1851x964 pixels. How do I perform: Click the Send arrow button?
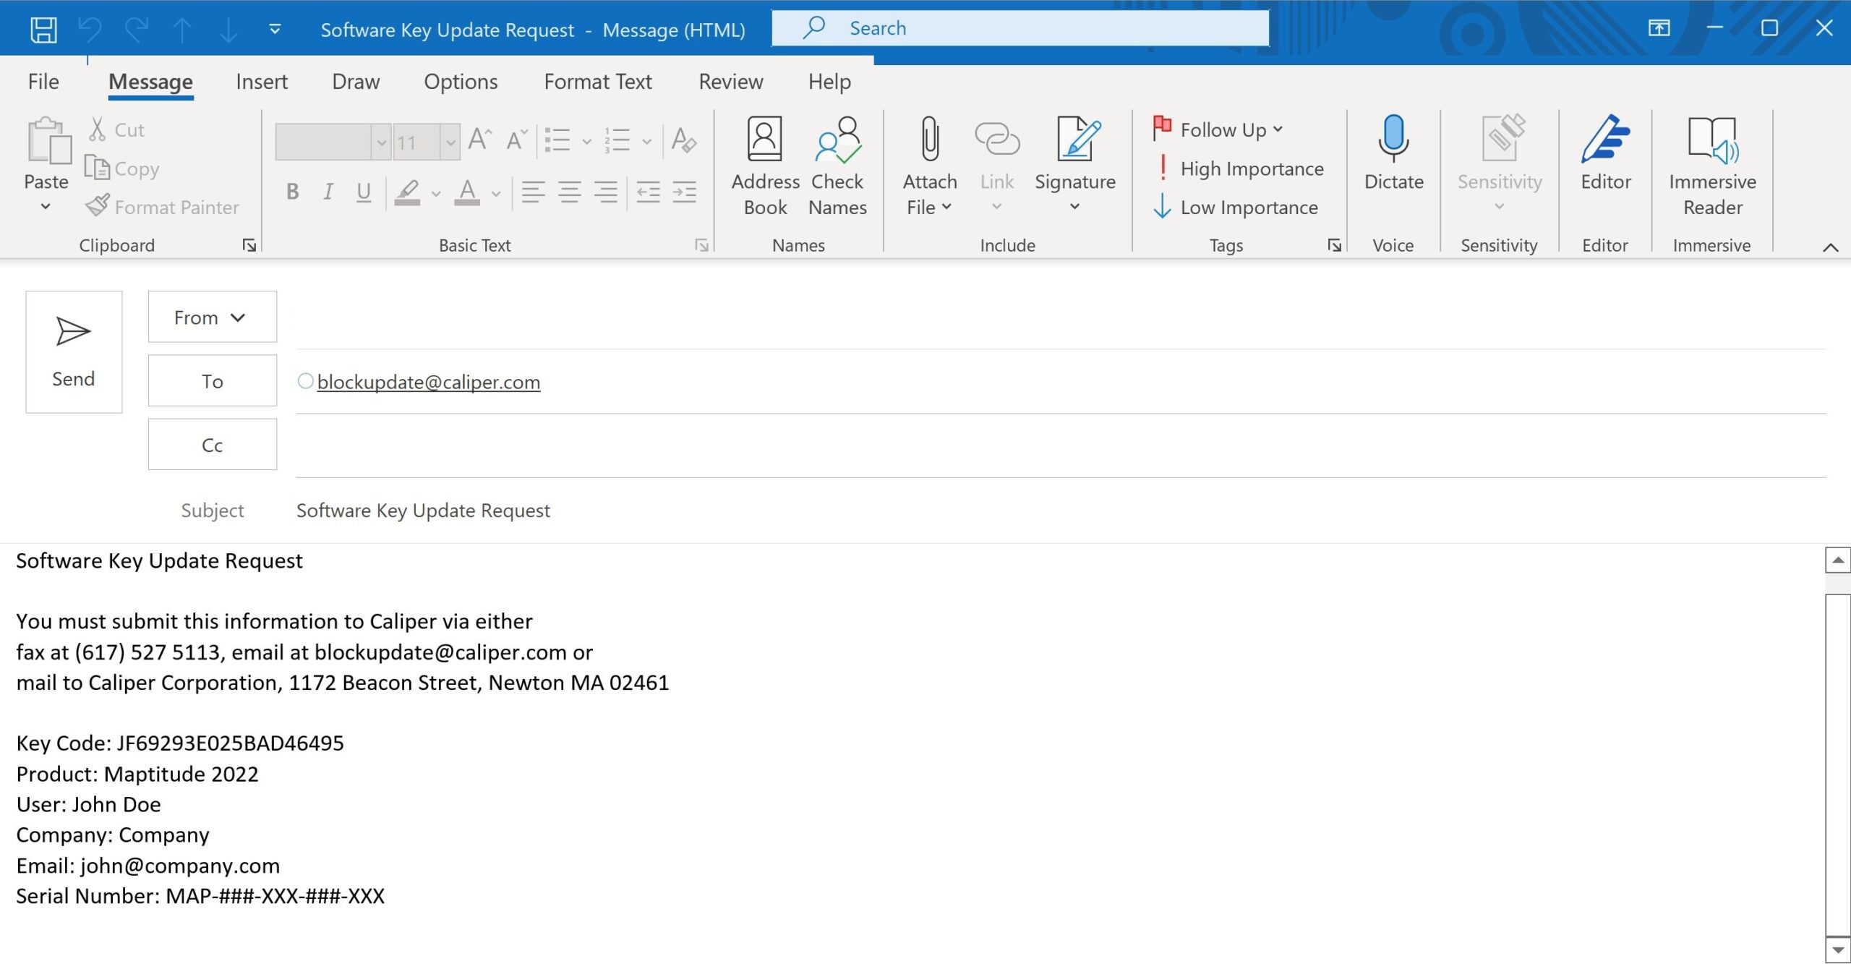point(74,352)
